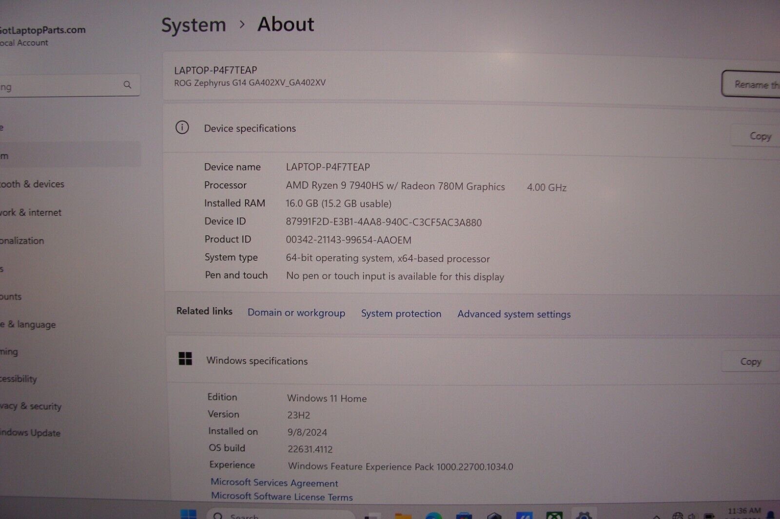Show hidden tray icons chevron
780x519 pixels.
[x=657, y=516]
